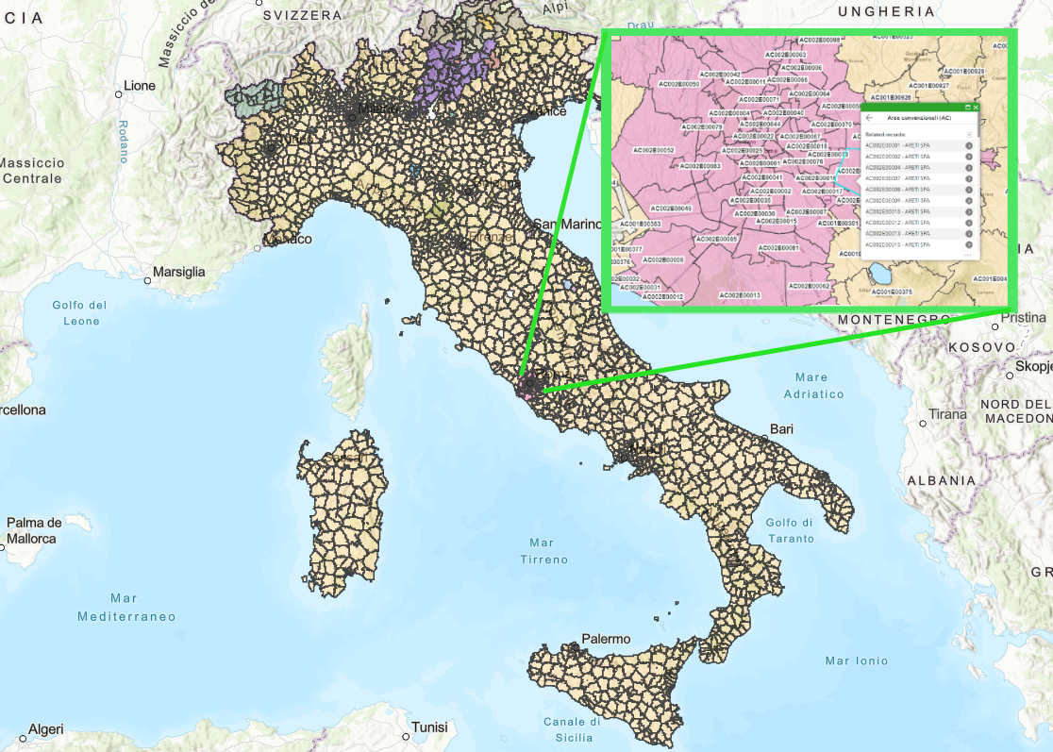
Task: Open arrow icon for AC002E00009 - ARETI SPA
Action: click(x=969, y=201)
